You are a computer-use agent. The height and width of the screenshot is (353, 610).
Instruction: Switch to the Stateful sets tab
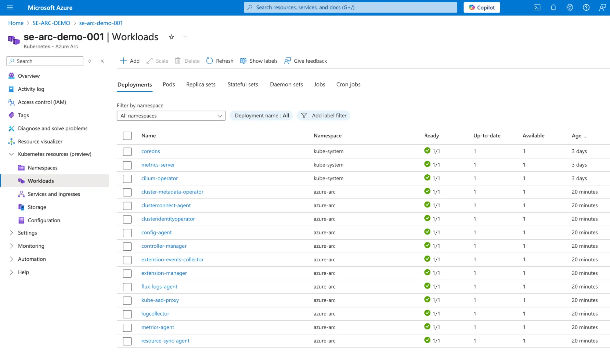coord(243,84)
